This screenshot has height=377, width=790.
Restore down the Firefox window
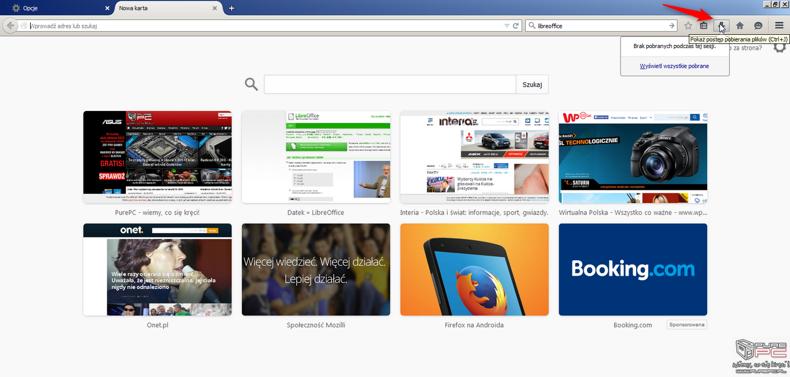tap(775, 5)
